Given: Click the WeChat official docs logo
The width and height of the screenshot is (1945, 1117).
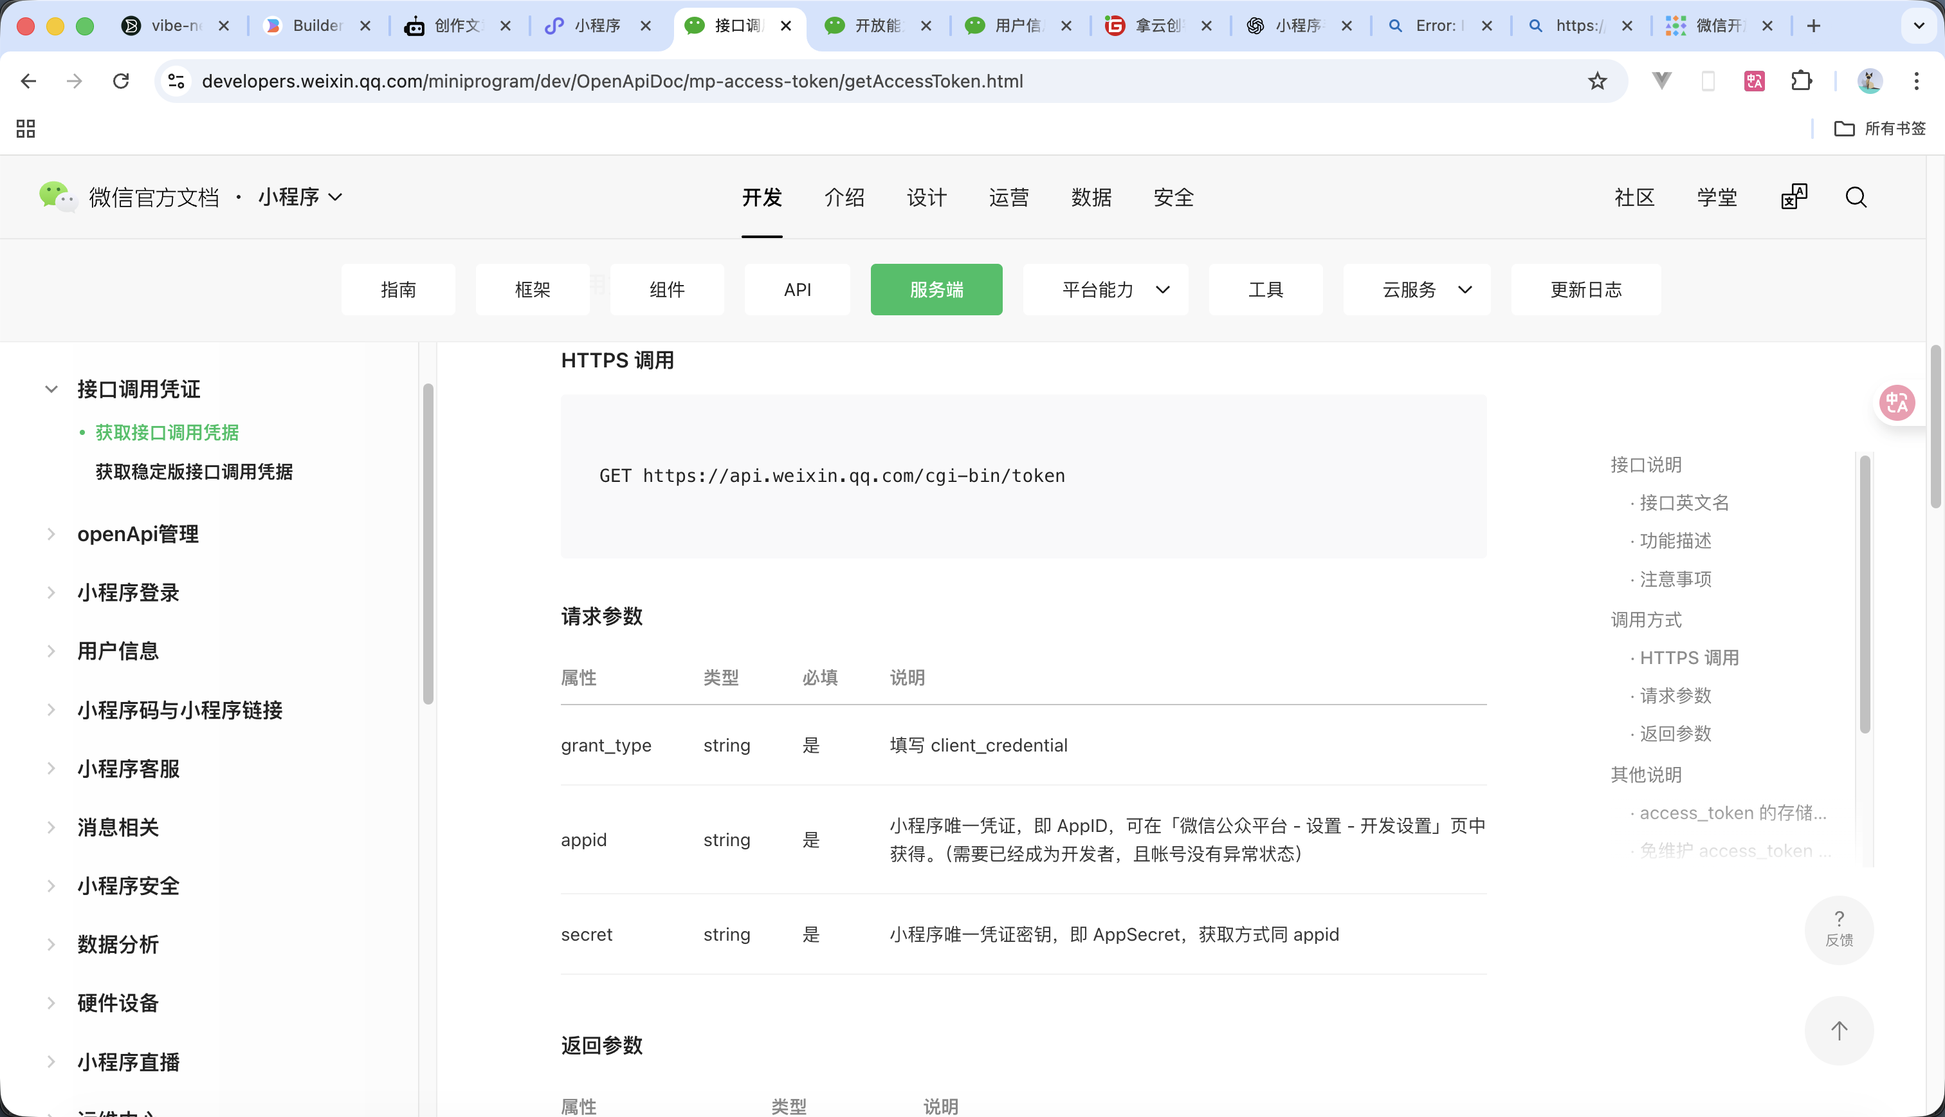Looking at the screenshot, I should (x=57, y=197).
